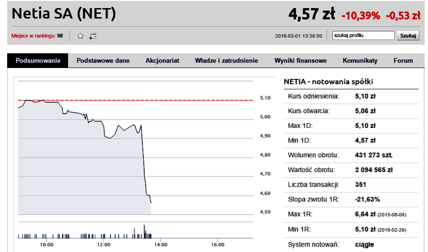Click the Netia SA (NET) page title
Screen dimensions: 428x252
64,13
